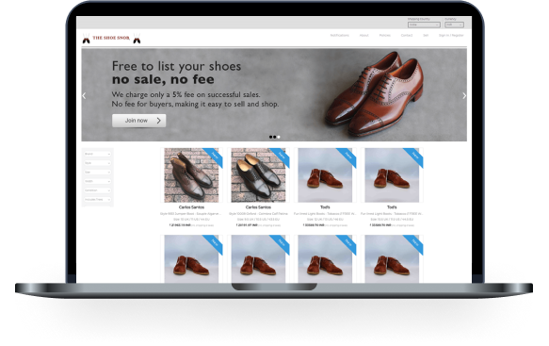Screen dimensions: 549x346
Task: Select the first carousel indicator dot
Action: click(270, 137)
